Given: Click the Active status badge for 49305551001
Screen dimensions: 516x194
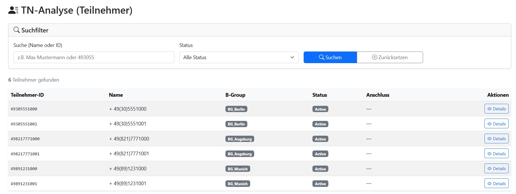Looking at the screenshot, I should click(x=320, y=124).
